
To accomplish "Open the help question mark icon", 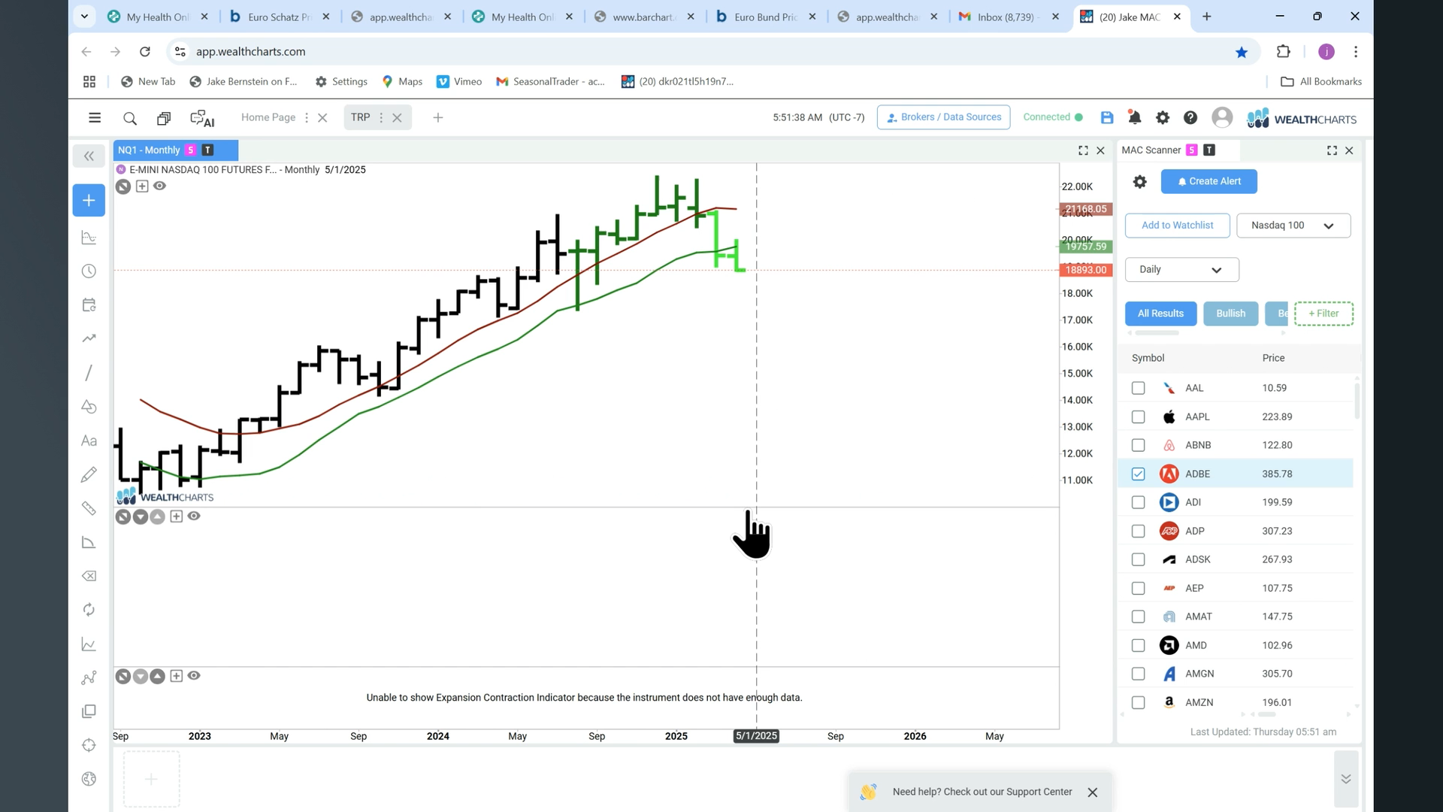I will point(1190,117).
